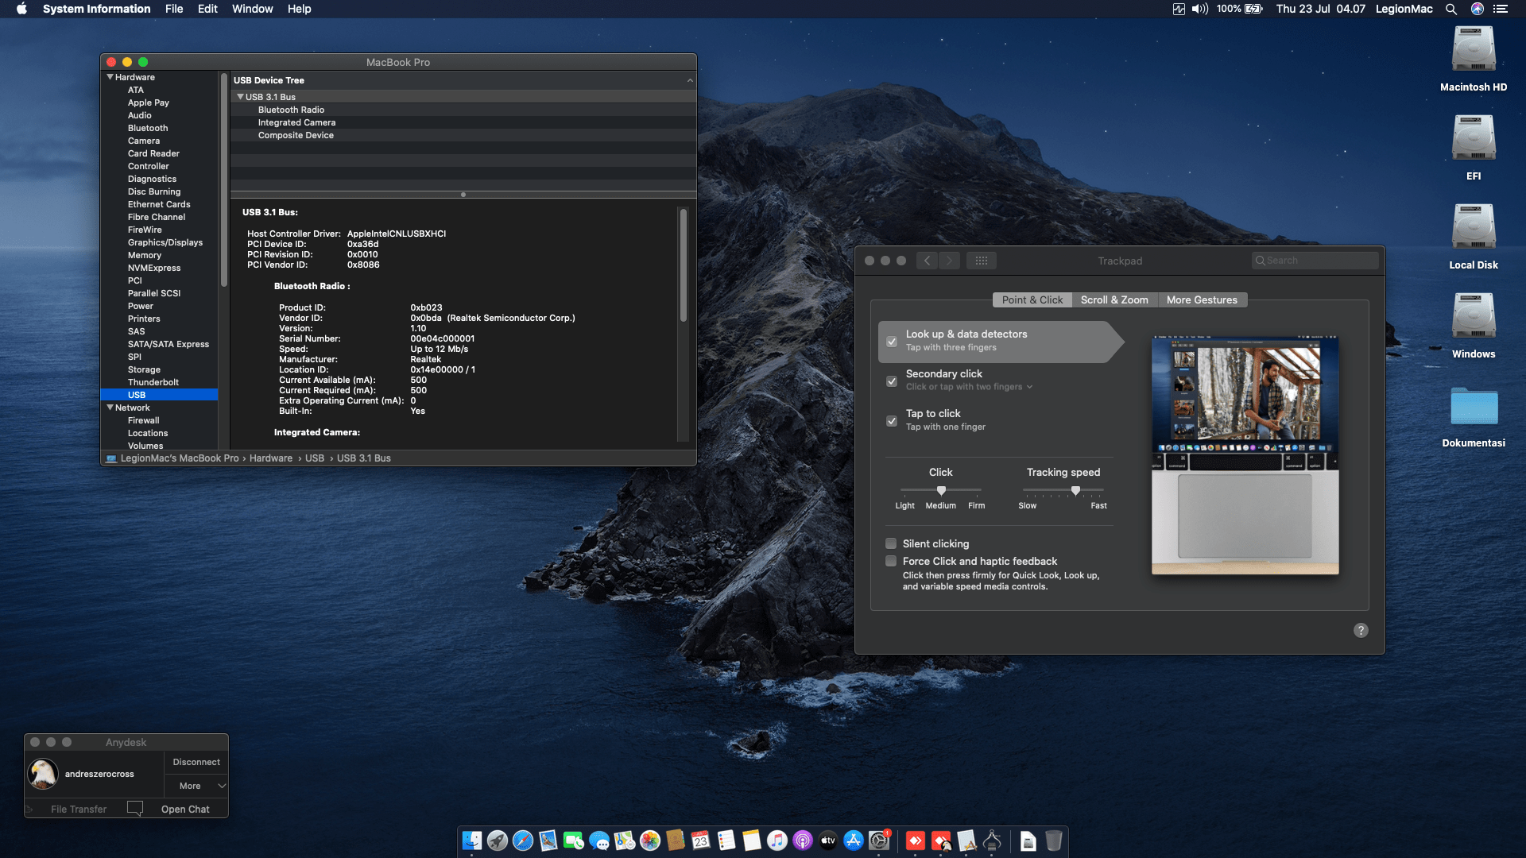This screenshot has height=858, width=1526.
Task: Disable the Tap to click checkbox
Action: [x=892, y=421]
